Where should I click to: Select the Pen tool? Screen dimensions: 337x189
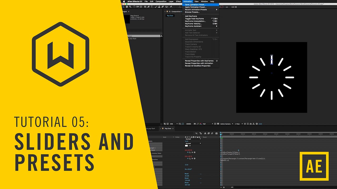(x=148, y=7)
